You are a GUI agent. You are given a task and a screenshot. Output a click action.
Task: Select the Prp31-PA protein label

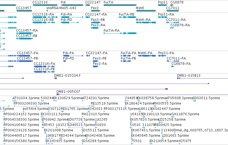(166, 53)
